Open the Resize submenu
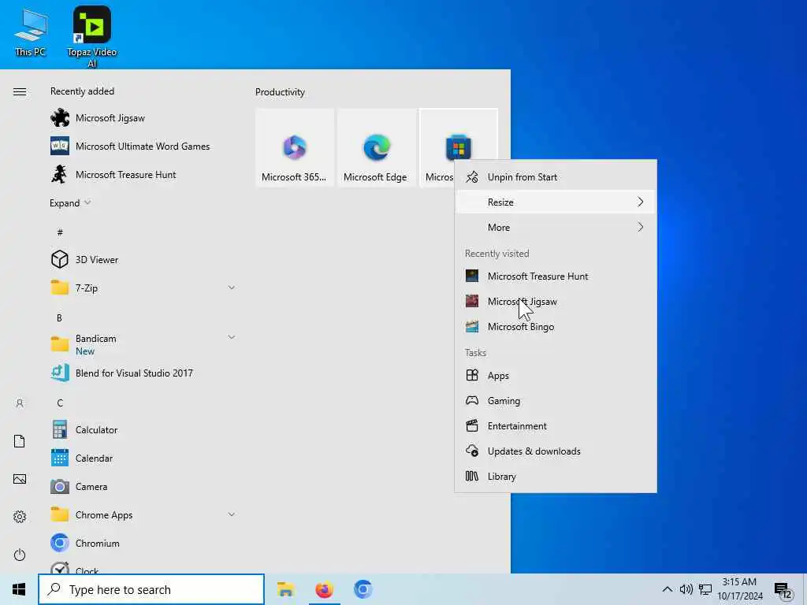Image resolution: width=807 pixels, height=605 pixels. pyautogui.click(x=556, y=202)
